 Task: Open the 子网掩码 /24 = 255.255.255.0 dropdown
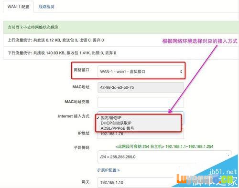[164, 157]
